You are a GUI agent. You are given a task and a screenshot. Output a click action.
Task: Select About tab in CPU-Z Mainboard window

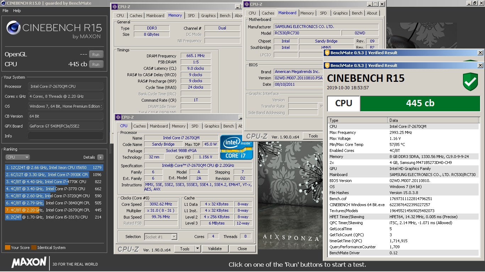372,13
